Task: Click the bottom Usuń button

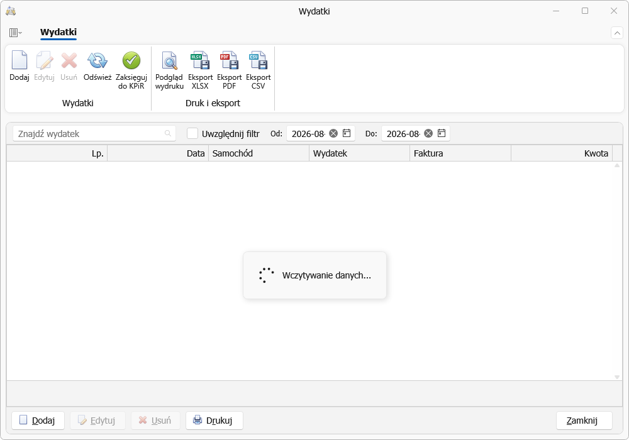Action: (155, 421)
